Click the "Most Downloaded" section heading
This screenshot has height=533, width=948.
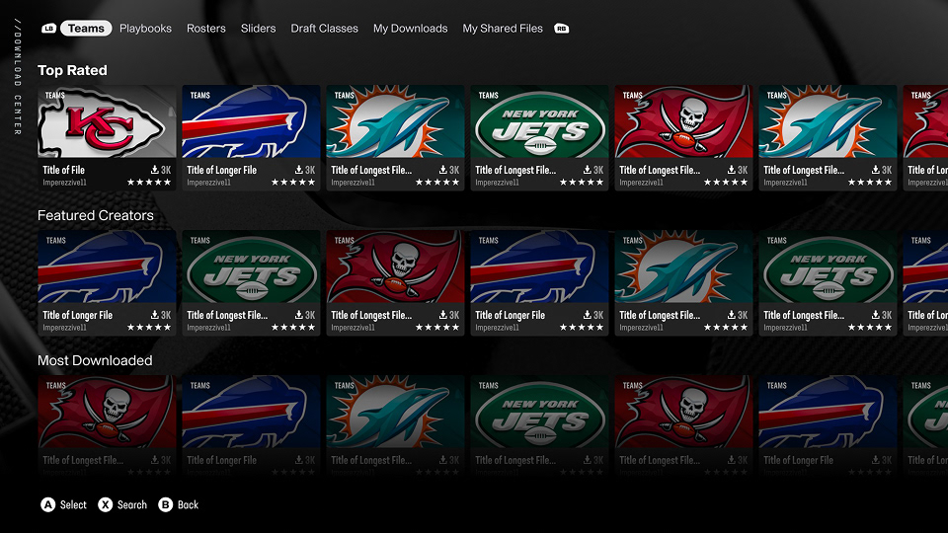tap(95, 360)
